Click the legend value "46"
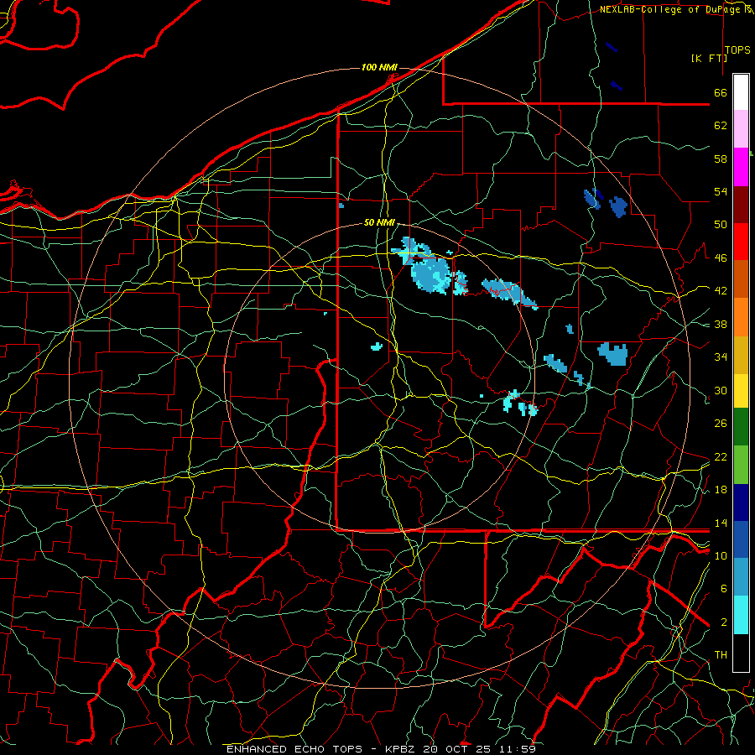The image size is (755, 755). [x=721, y=258]
